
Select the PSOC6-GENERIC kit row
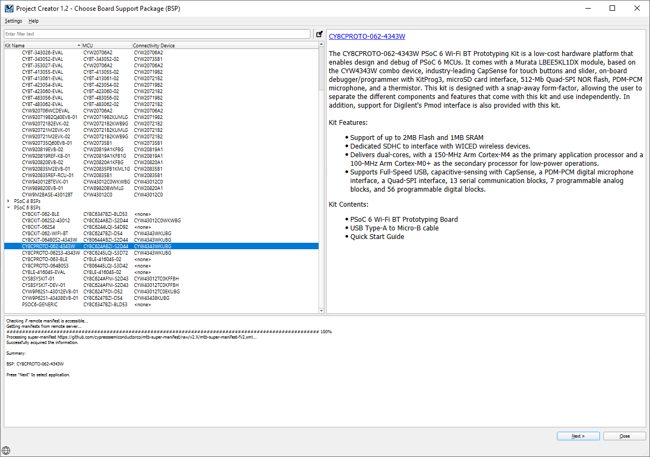pos(161,304)
